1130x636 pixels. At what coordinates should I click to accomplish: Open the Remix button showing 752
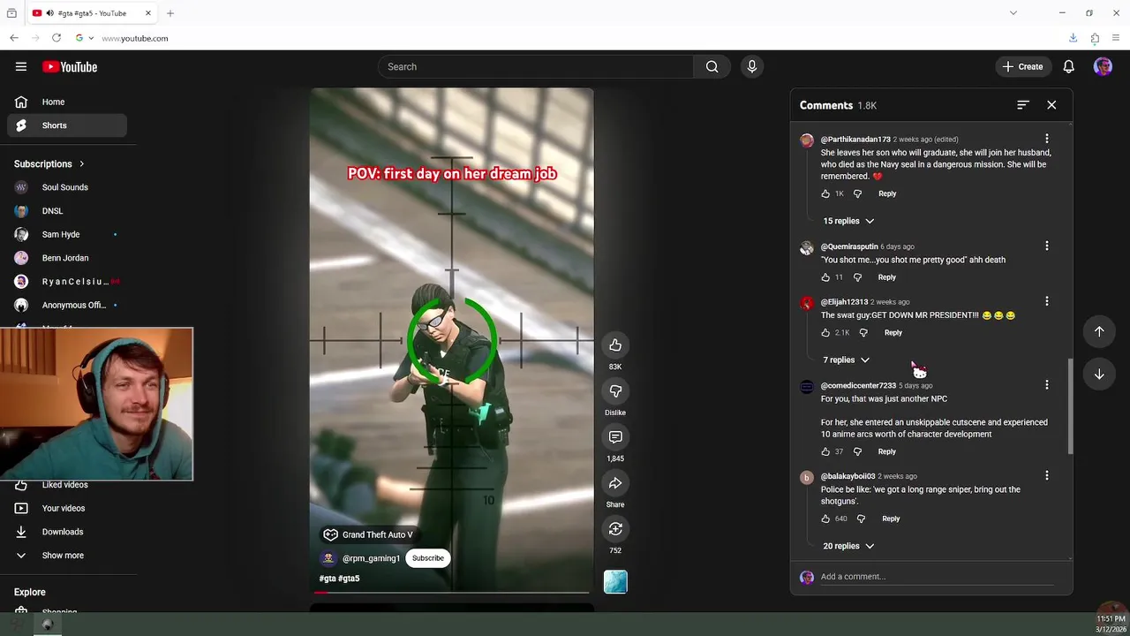click(x=615, y=529)
